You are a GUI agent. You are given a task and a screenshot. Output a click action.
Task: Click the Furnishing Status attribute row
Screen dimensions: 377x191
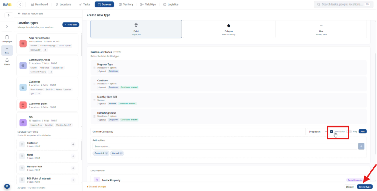coord(228,116)
